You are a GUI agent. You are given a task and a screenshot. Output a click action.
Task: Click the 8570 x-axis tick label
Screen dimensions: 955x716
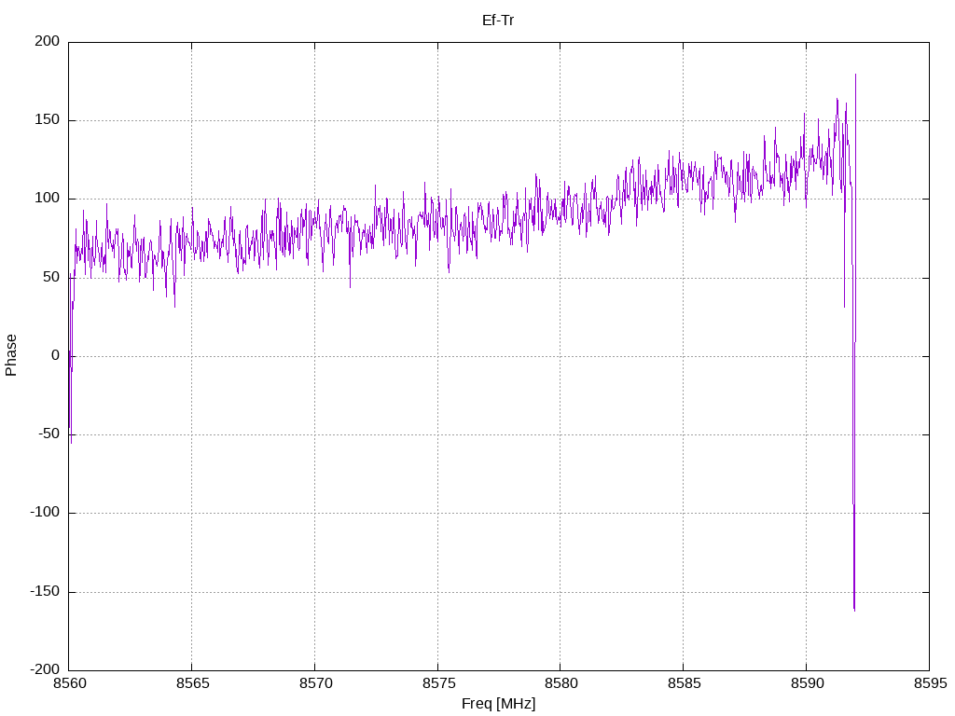click(314, 684)
